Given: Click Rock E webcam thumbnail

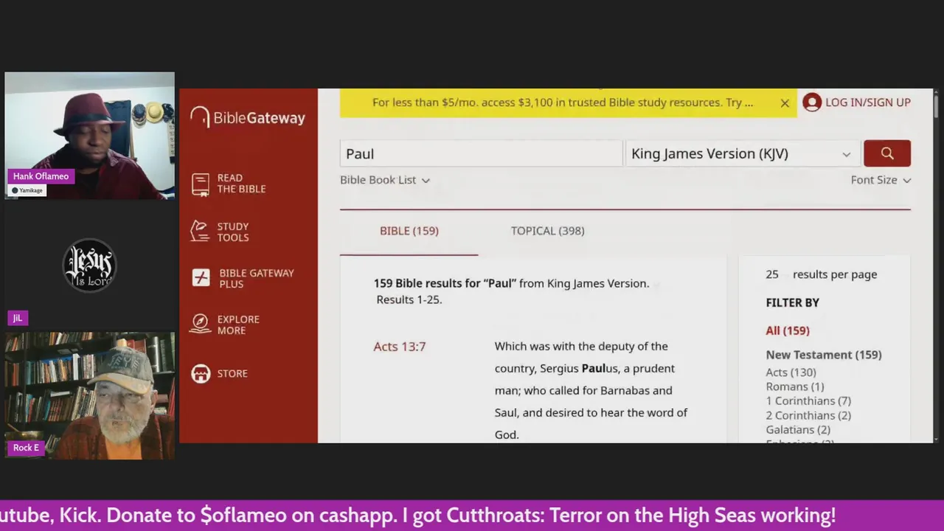Looking at the screenshot, I should pos(90,395).
